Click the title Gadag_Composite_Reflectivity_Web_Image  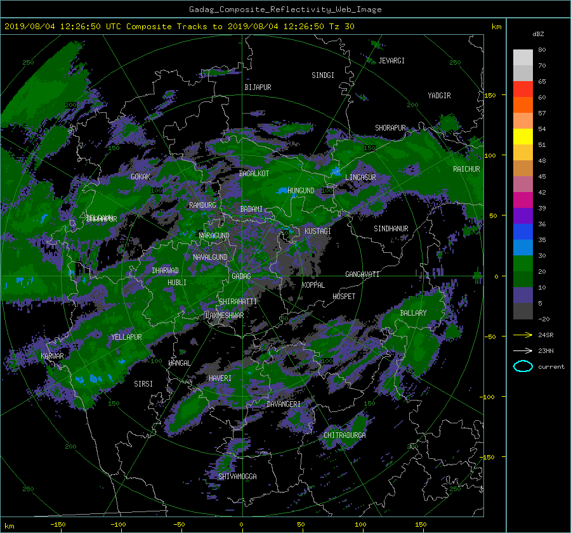tap(285, 10)
